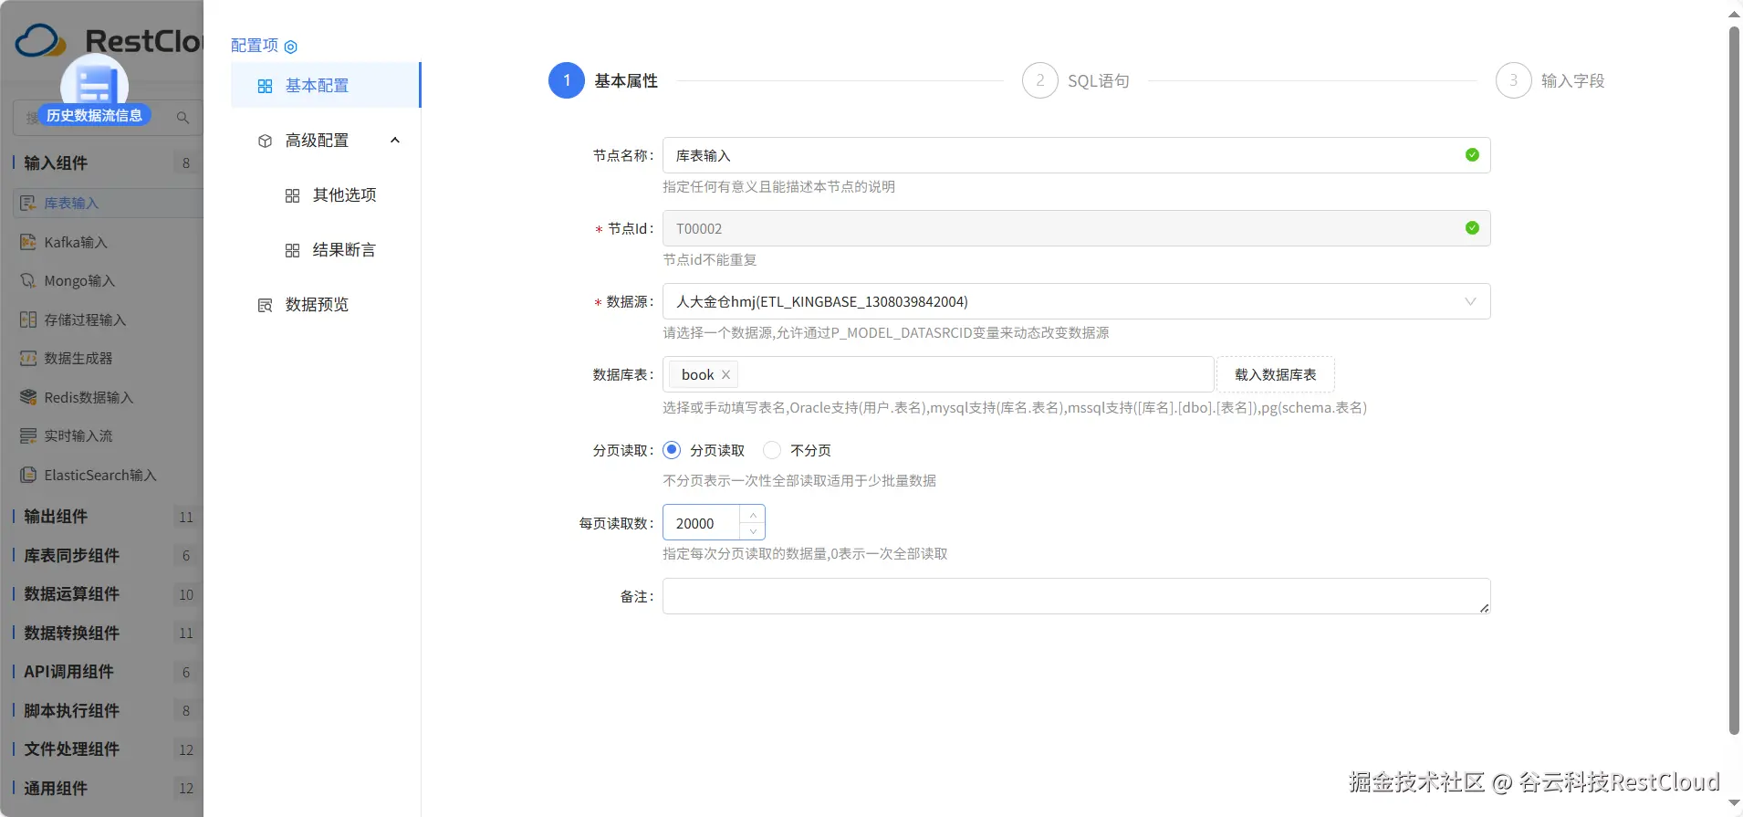Select the 分页读取 radio button

pos(672,450)
